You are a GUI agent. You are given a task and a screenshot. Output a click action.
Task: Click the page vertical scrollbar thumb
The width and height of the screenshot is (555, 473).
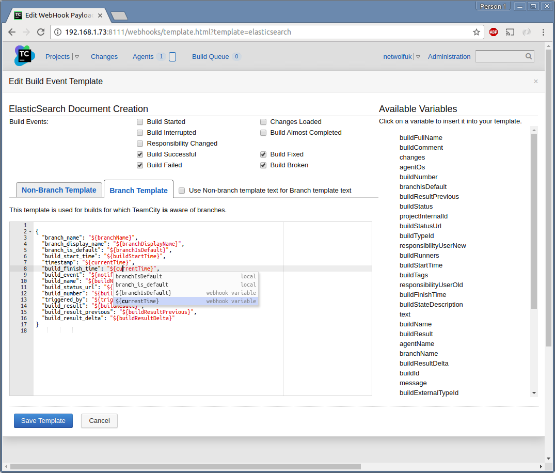point(548,198)
